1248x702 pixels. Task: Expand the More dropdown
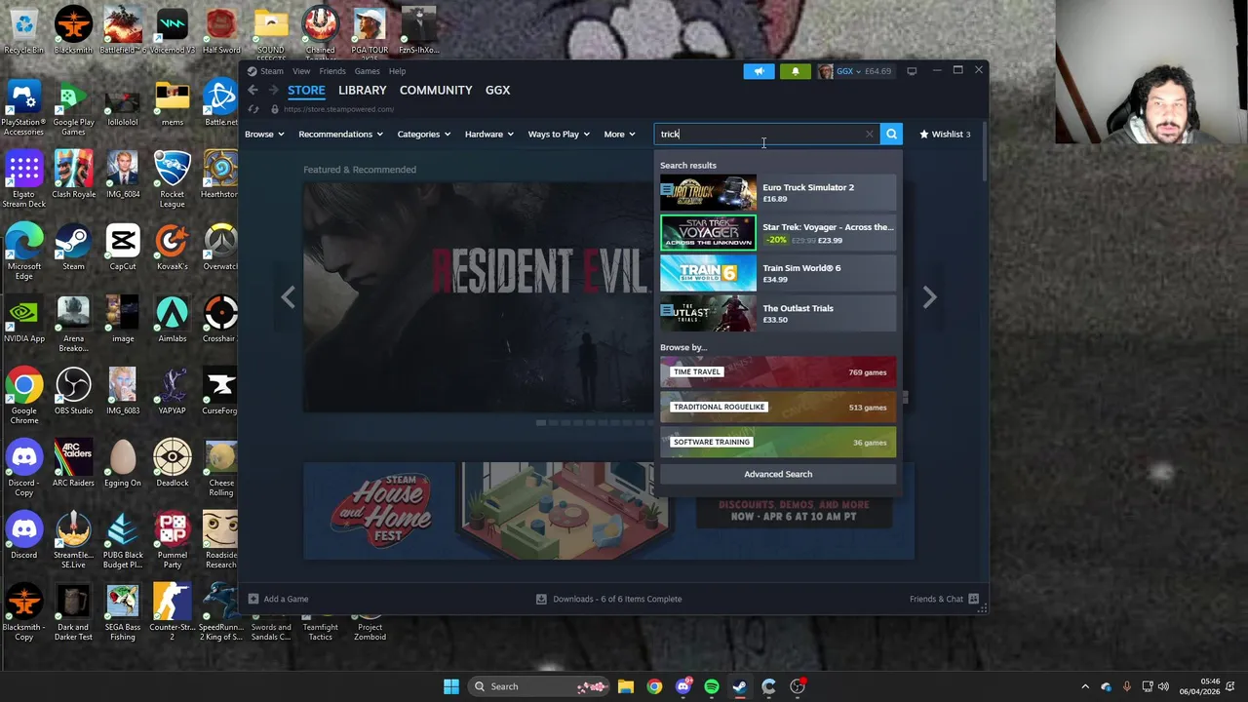[619, 135]
